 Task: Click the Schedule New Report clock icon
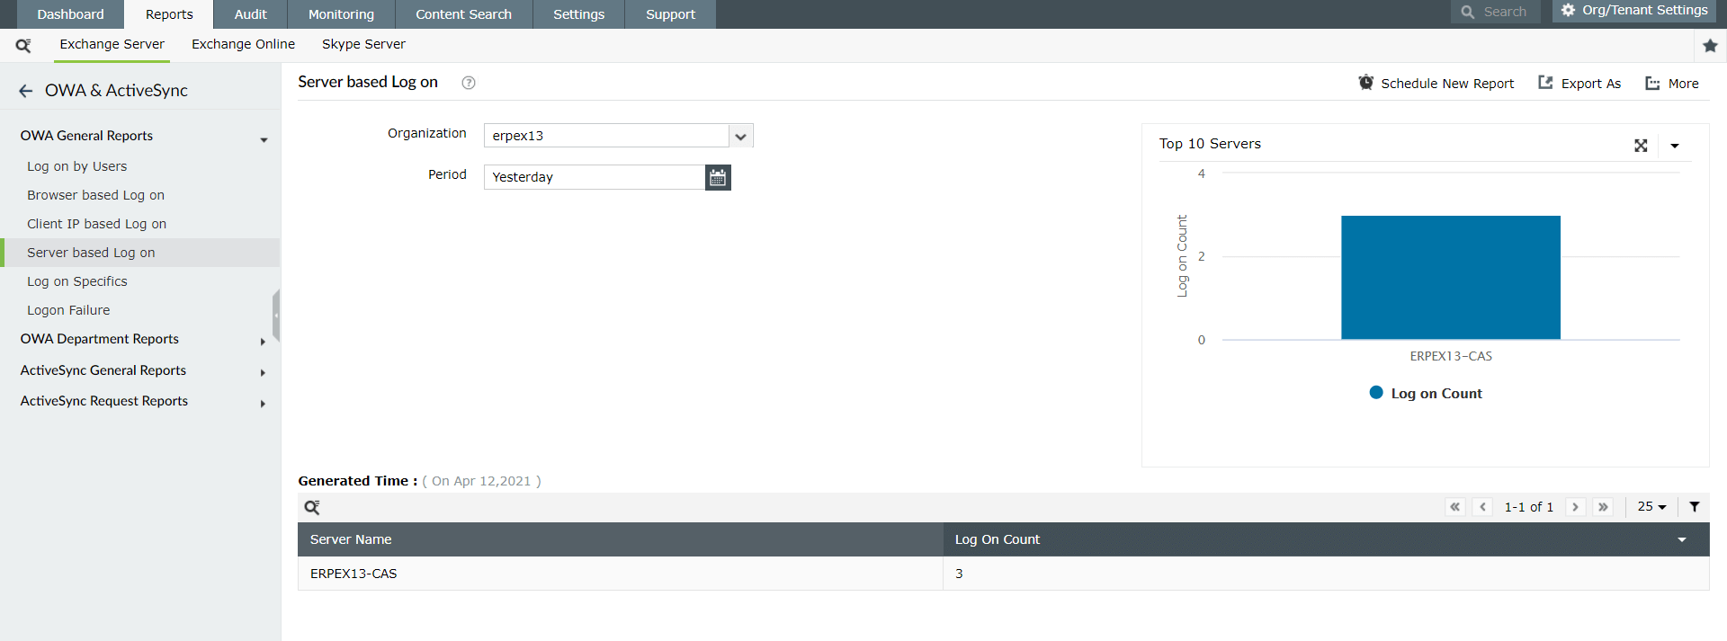(1365, 83)
